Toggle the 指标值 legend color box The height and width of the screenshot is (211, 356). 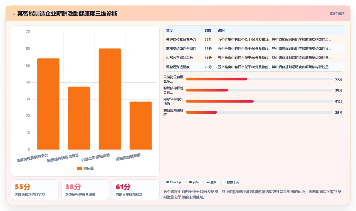point(79,168)
